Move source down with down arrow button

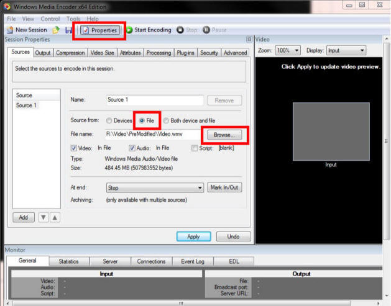point(44,218)
